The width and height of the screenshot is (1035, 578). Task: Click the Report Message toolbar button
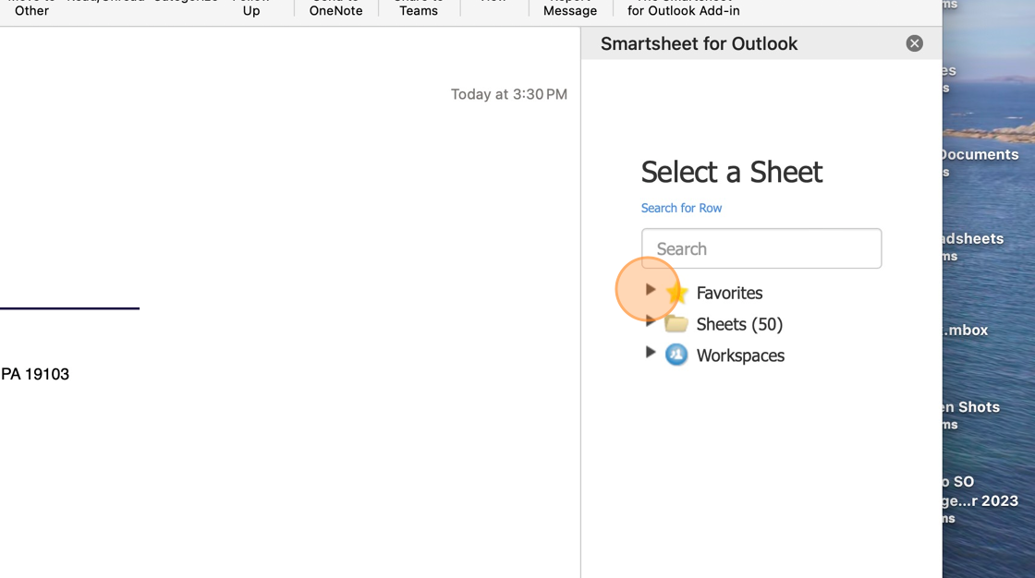click(x=569, y=8)
